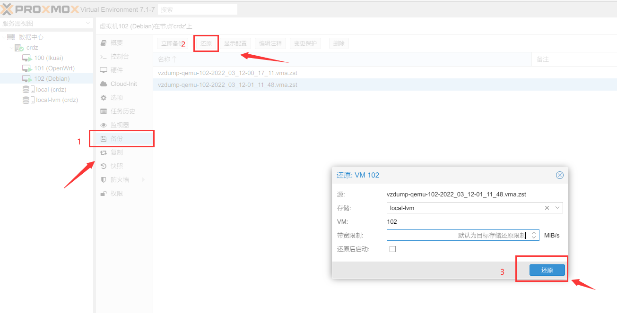Viewport: 617px width, 313px height.
Task: Open 选项 options gear icon
Action: 103,98
